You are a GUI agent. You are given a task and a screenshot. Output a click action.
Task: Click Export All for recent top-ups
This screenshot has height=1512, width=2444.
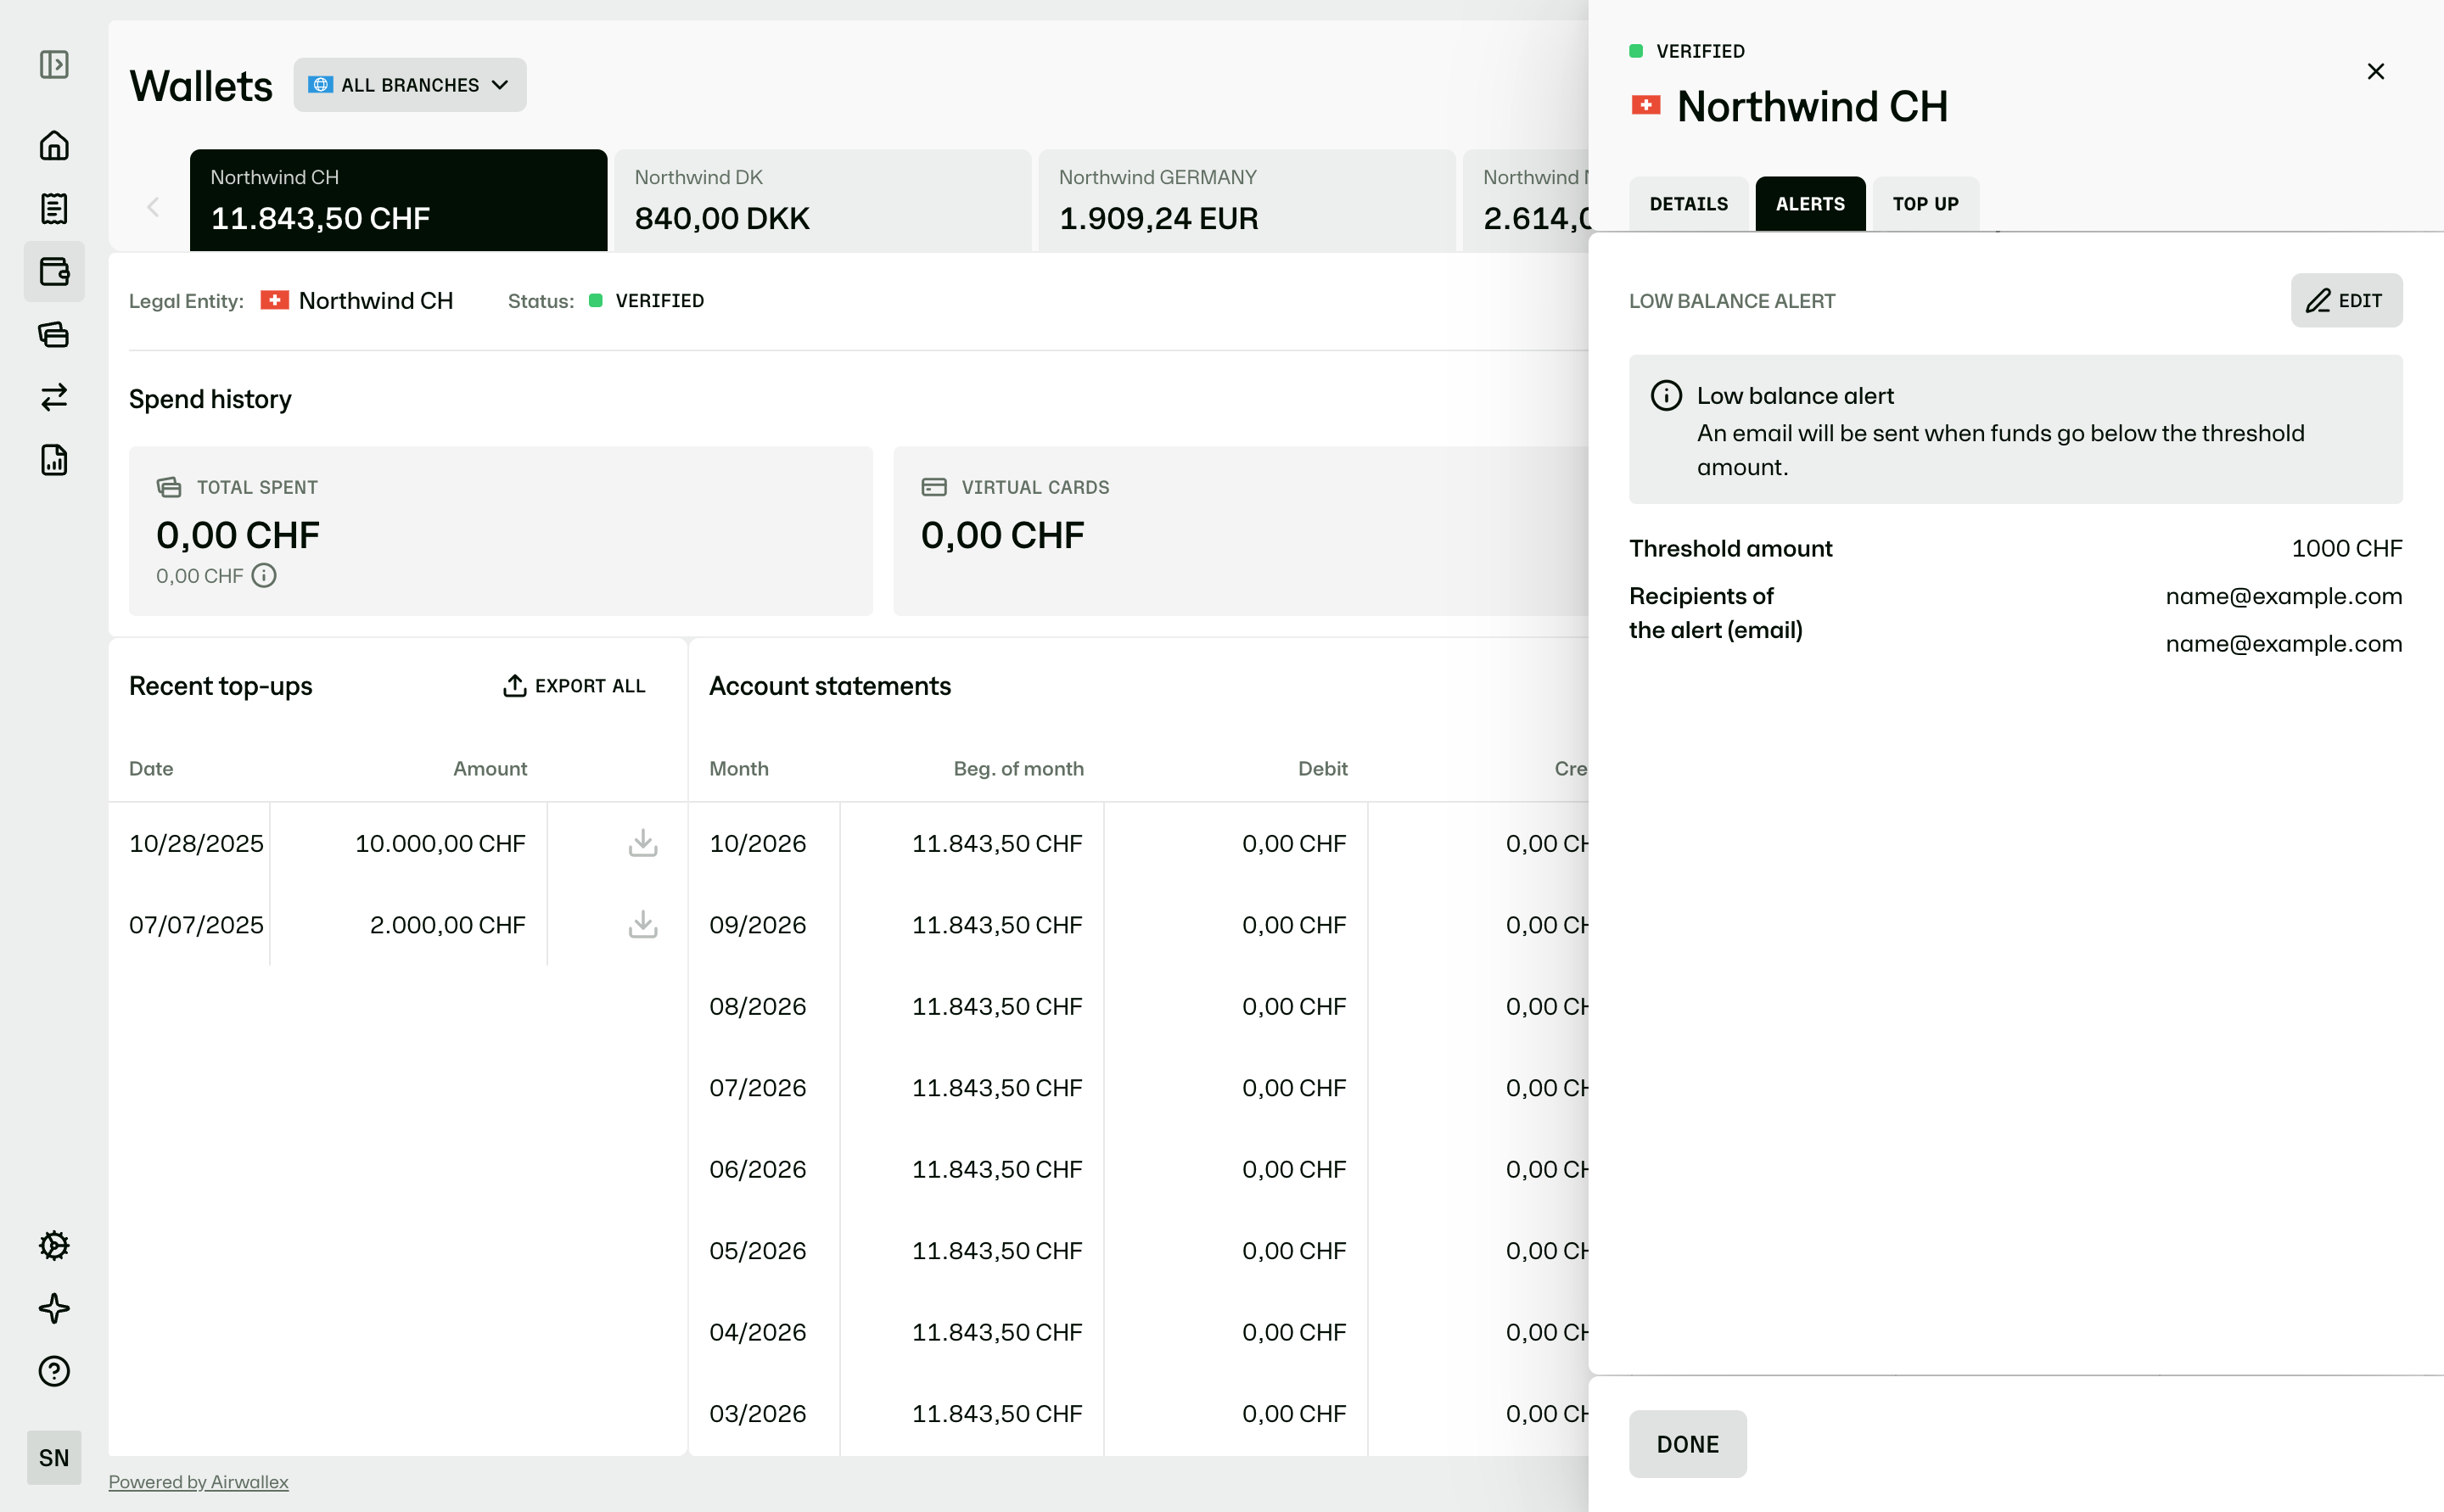point(574,686)
